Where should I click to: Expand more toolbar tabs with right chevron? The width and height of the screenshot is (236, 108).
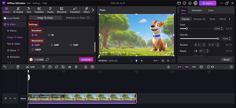pos(93,10)
